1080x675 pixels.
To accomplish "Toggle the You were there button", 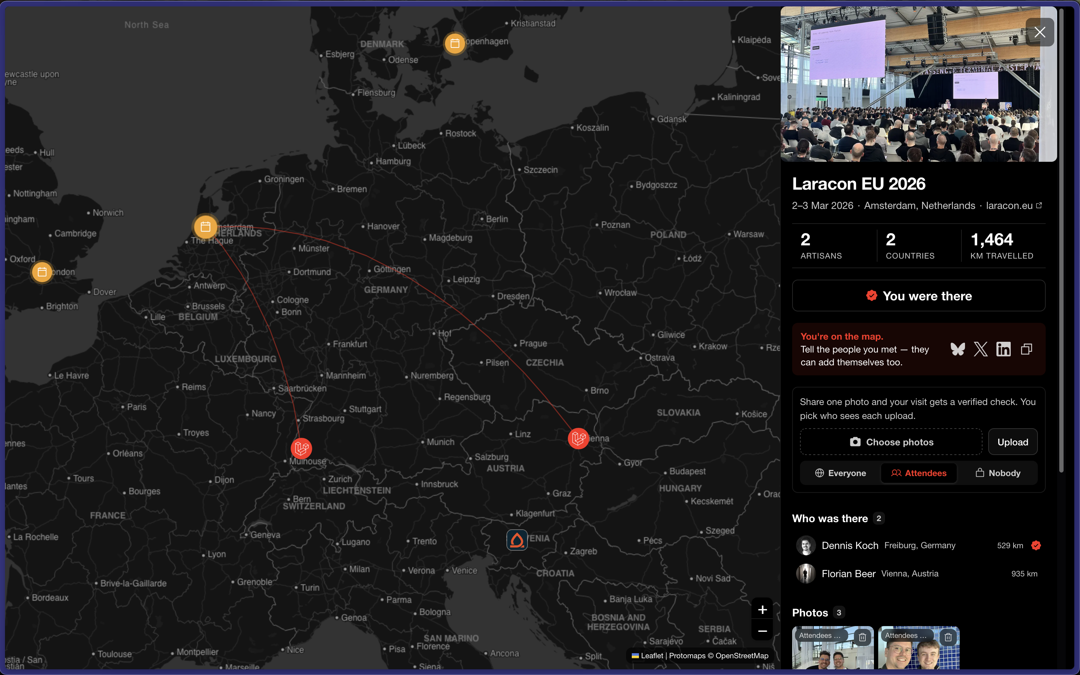I will click(x=919, y=296).
